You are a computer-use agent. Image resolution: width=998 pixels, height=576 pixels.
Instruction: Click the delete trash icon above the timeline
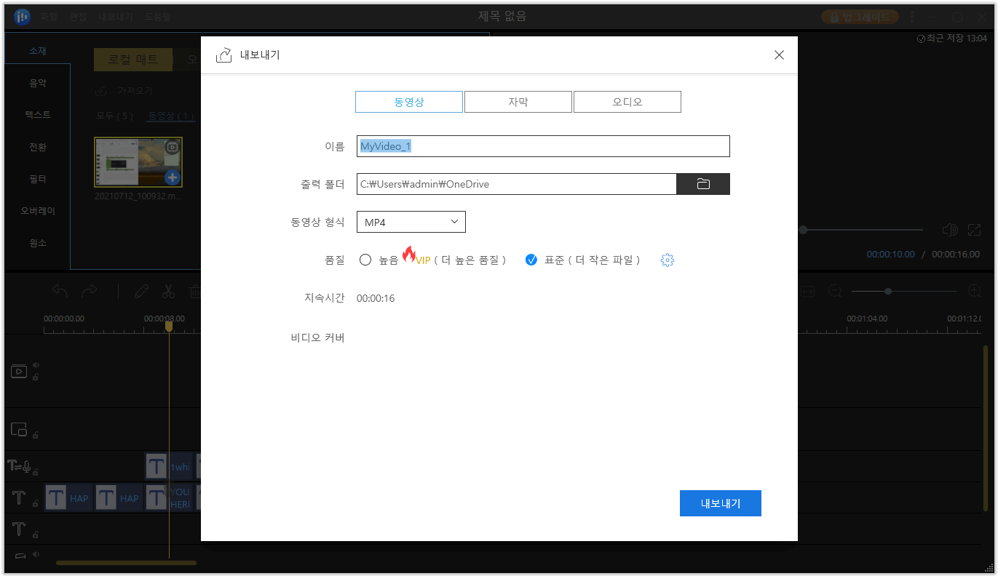coord(195,291)
